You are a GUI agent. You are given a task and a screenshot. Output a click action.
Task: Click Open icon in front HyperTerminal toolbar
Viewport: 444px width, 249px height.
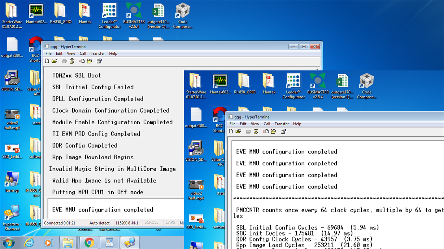click(x=238, y=132)
